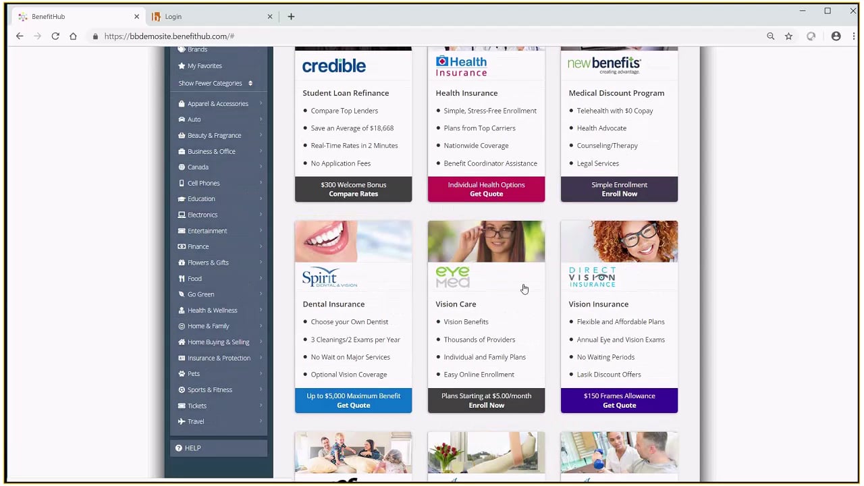Go to the browser home page
This screenshot has width=864, height=486.
click(x=73, y=36)
